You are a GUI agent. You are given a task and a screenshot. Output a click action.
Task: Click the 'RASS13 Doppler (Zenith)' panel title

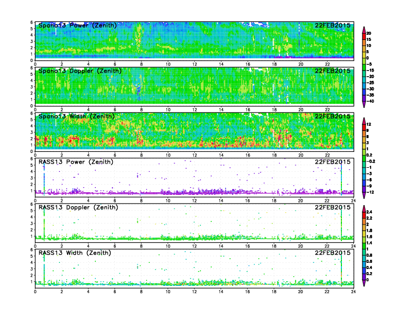pos(78,207)
